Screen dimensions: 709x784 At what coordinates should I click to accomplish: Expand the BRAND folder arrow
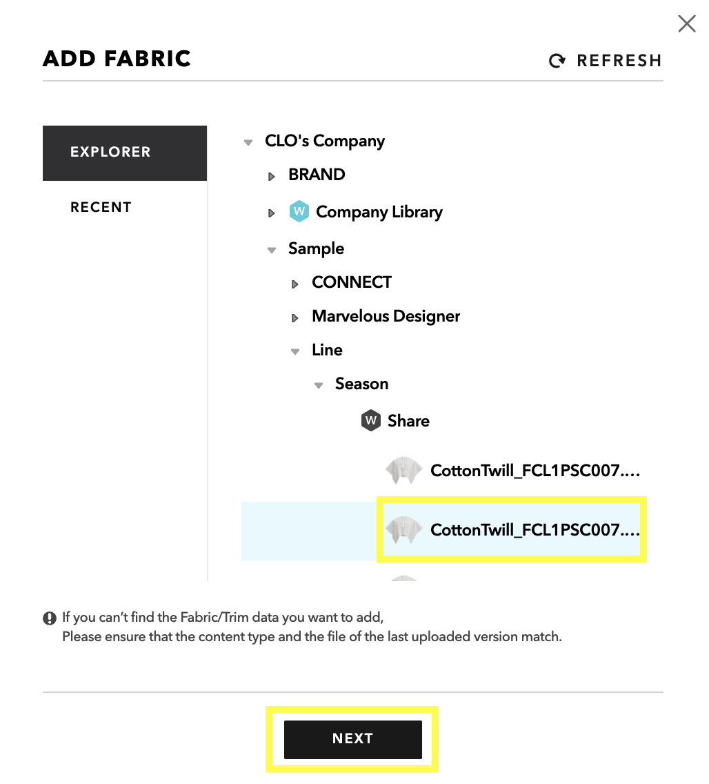click(x=271, y=177)
